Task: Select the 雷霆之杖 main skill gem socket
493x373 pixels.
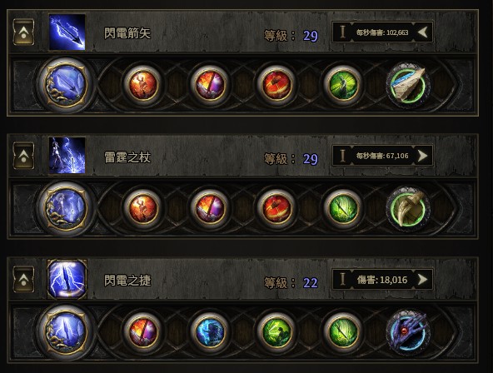Action: click(66, 207)
